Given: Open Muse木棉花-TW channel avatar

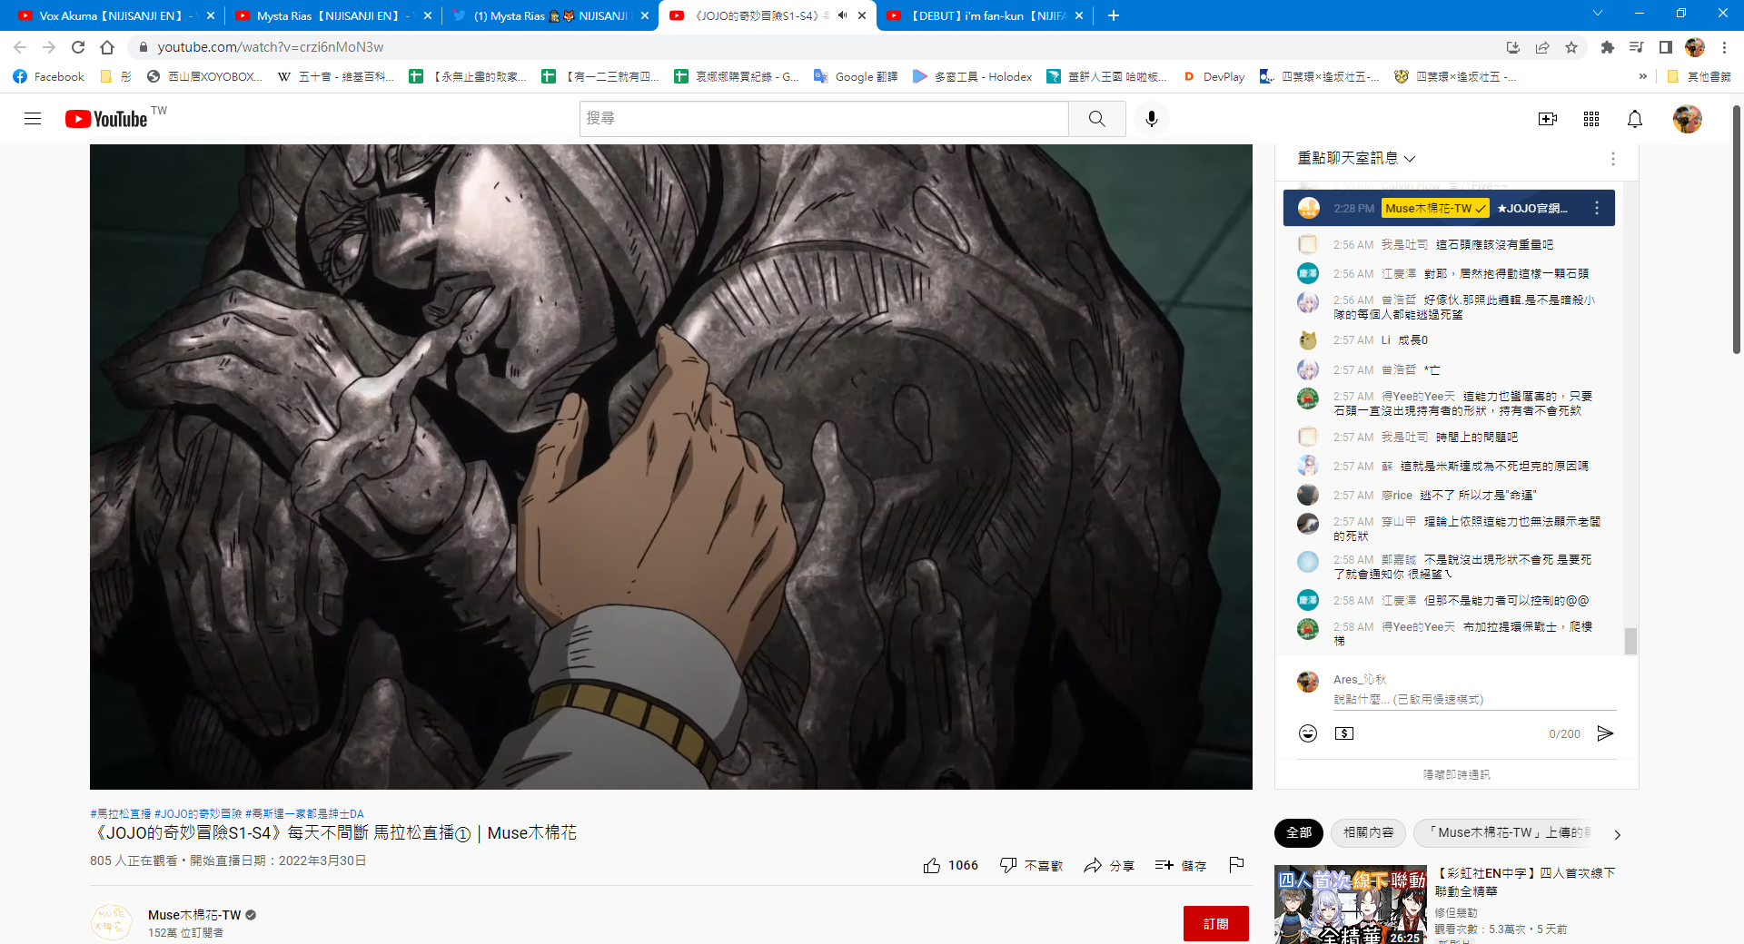Looking at the screenshot, I should (112, 922).
